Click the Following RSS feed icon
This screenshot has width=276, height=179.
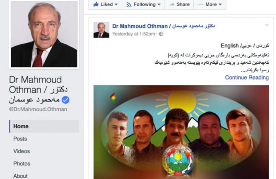(129, 5)
